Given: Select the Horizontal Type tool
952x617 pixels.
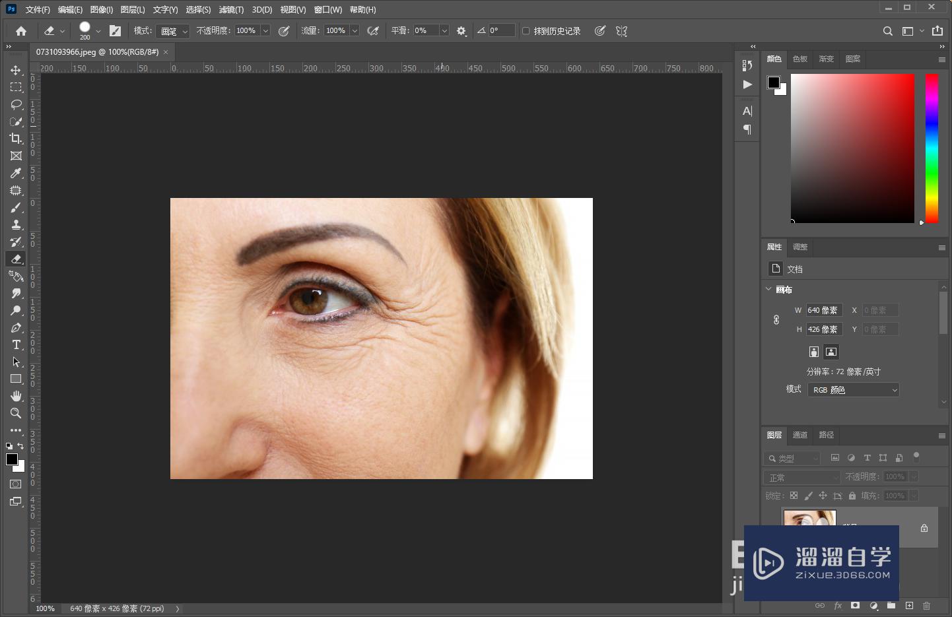Looking at the screenshot, I should (x=16, y=344).
